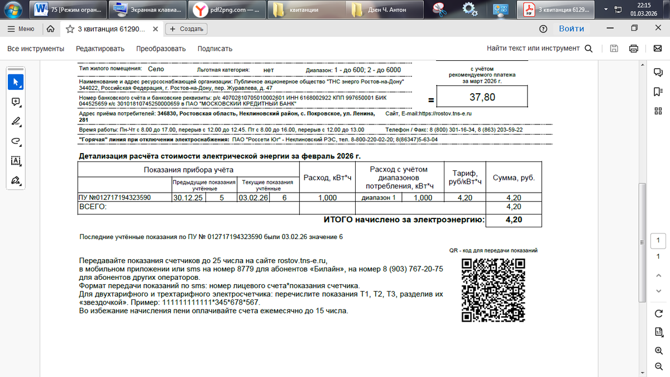Click the ИТОГО начислено за электроэнергию text
Viewport: 670px width, 377px height.
pyautogui.click(x=404, y=219)
